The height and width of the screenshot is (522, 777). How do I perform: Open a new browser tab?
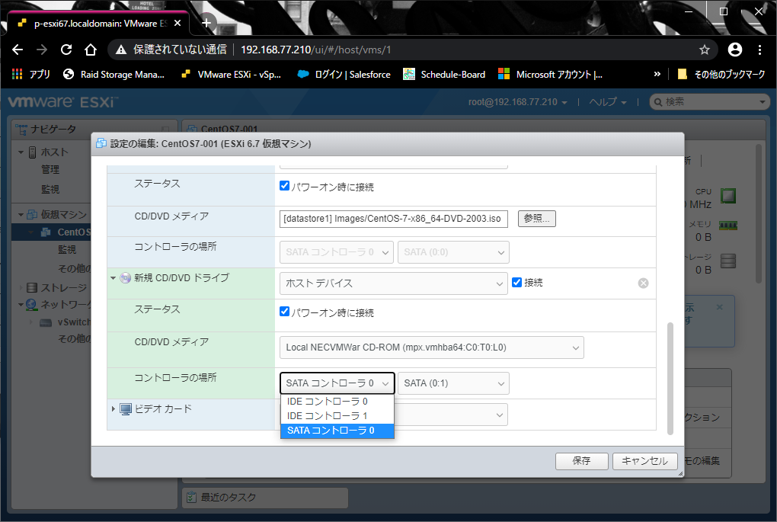coord(206,23)
